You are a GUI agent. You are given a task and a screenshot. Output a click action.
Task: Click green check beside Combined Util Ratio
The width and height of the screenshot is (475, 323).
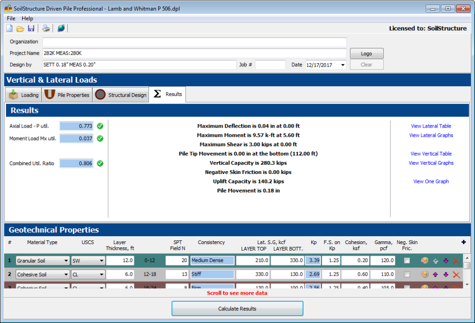(x=100, y=163)
